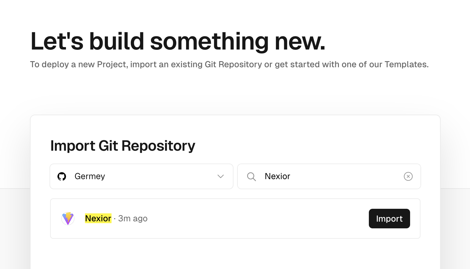Click the word build in the headline
This screenshot has width=470, height=269.
click(x=117, y=41)
